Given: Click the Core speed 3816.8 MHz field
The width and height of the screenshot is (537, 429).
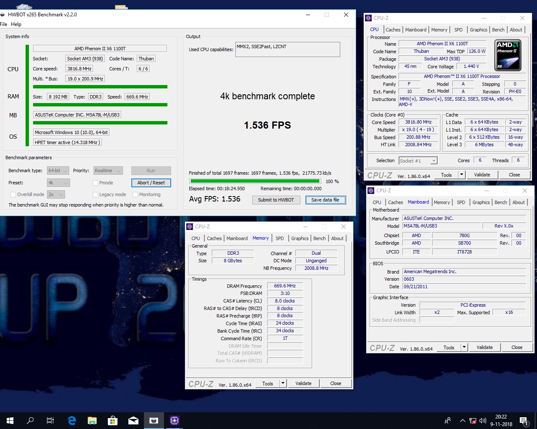Looking at the screenshot, I should (79, 69).
